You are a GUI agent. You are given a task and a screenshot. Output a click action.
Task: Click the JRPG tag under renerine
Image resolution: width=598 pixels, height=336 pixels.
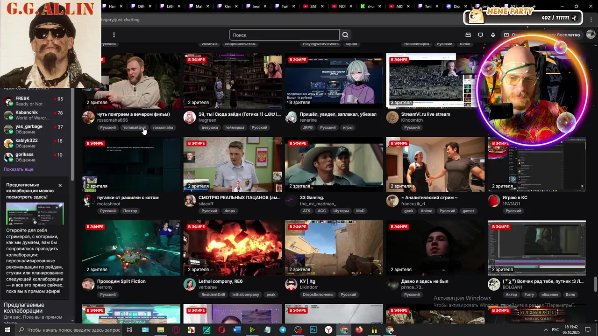click(x=308, y=127)
